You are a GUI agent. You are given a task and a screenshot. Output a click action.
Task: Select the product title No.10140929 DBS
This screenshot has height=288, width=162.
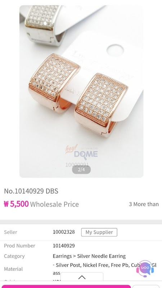[31, 191]
